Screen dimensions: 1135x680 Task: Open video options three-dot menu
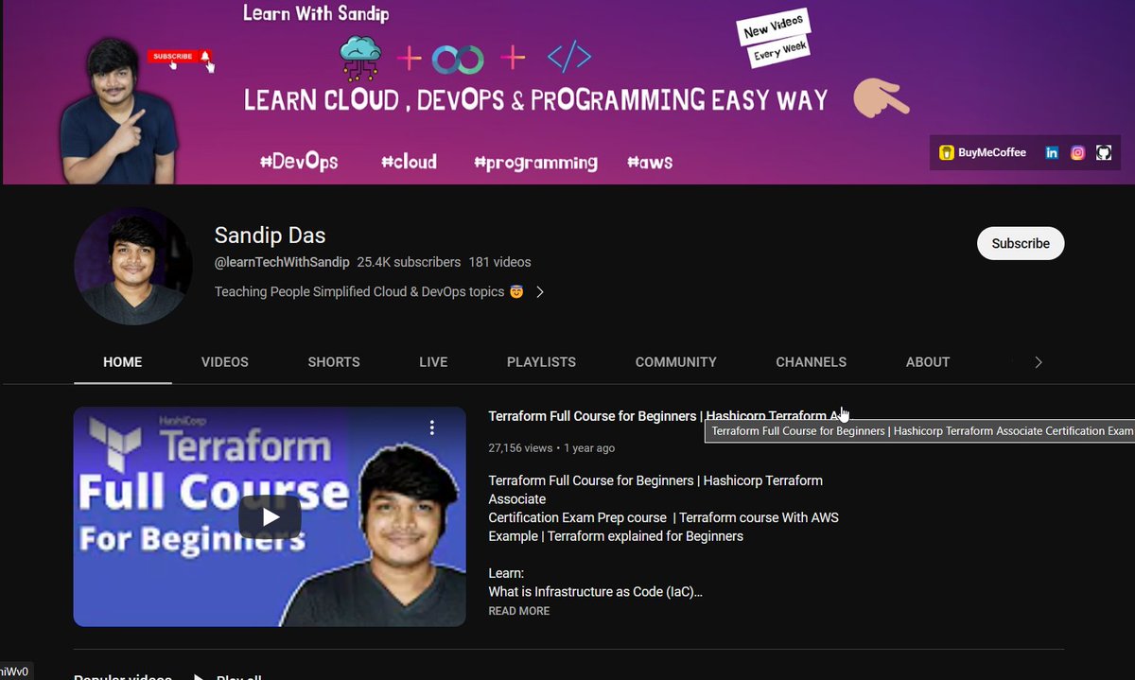[432, 427]
